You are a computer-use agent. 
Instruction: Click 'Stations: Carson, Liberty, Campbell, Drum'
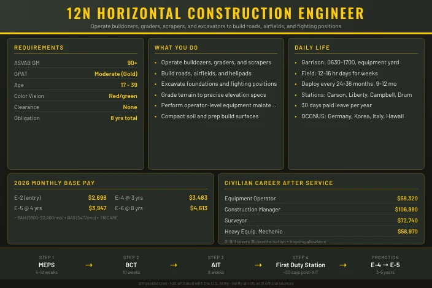pyautogui.click(x=357, y=95)
